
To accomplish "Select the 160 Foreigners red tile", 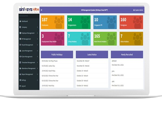I will [131, 22].
